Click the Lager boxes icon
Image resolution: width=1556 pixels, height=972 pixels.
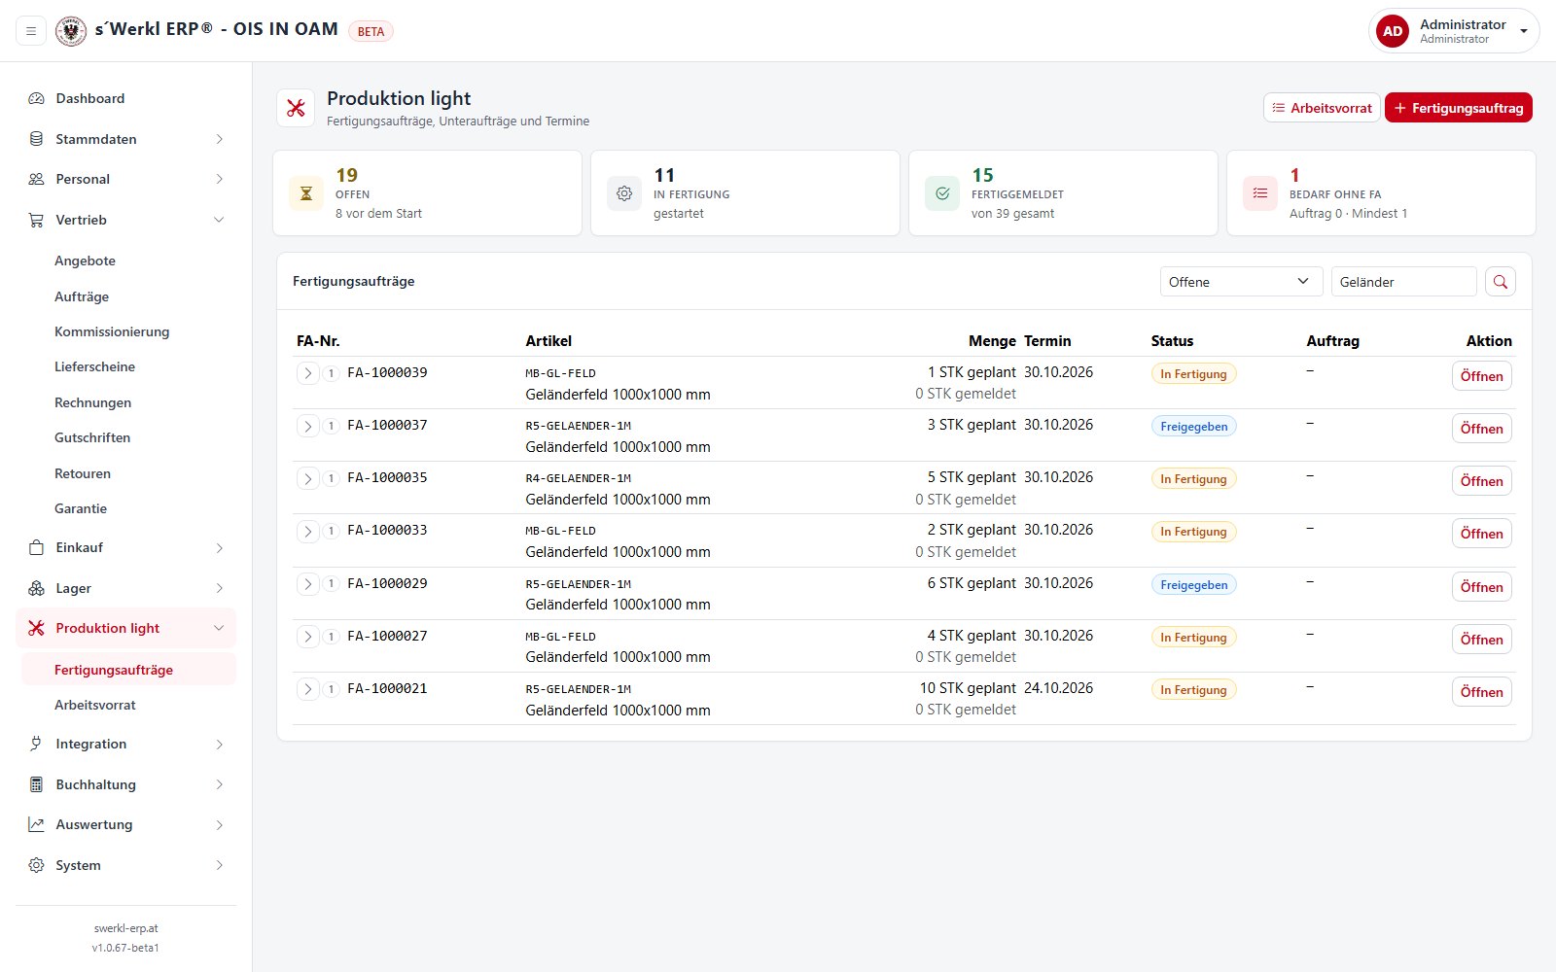tap(36, 588)
